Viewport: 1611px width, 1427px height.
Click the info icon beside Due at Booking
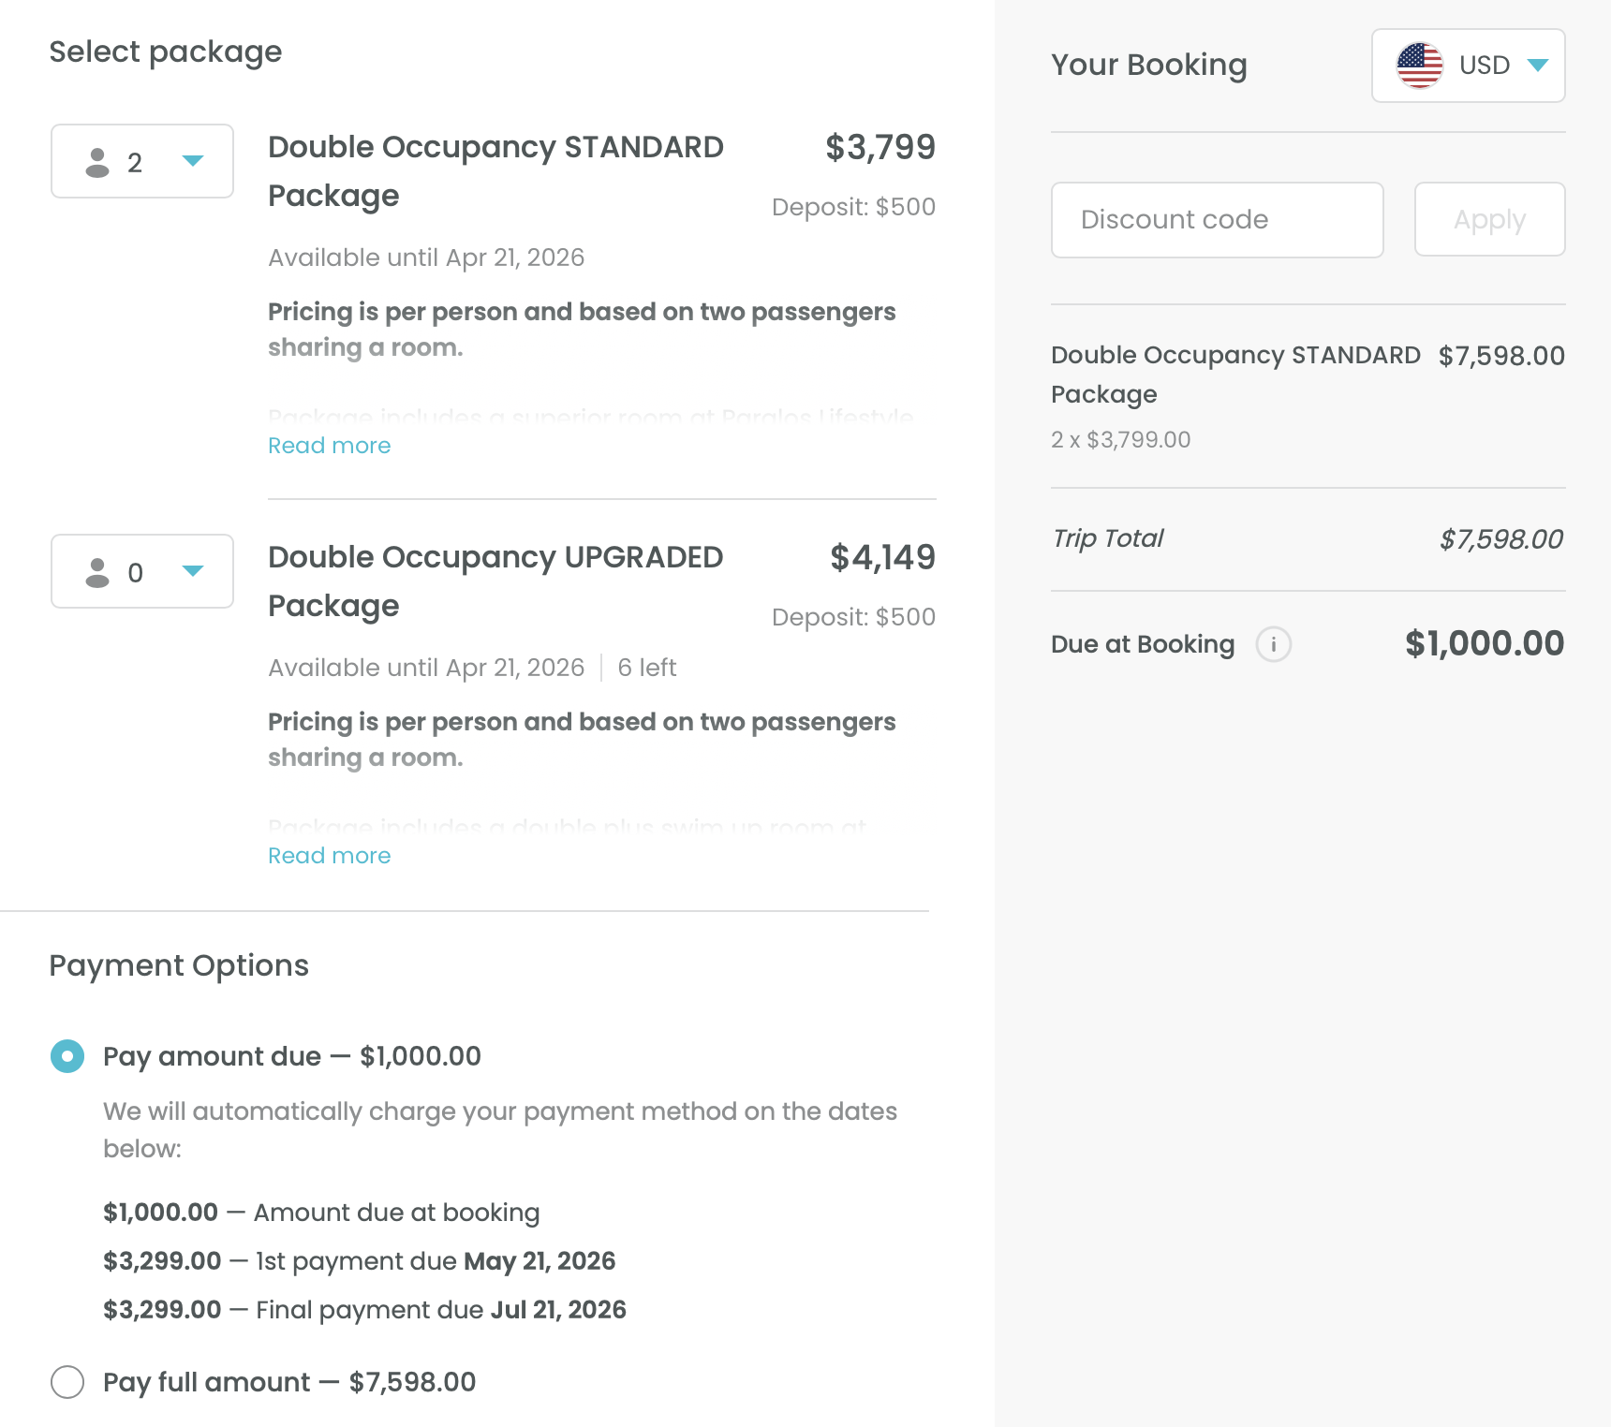1273,644
